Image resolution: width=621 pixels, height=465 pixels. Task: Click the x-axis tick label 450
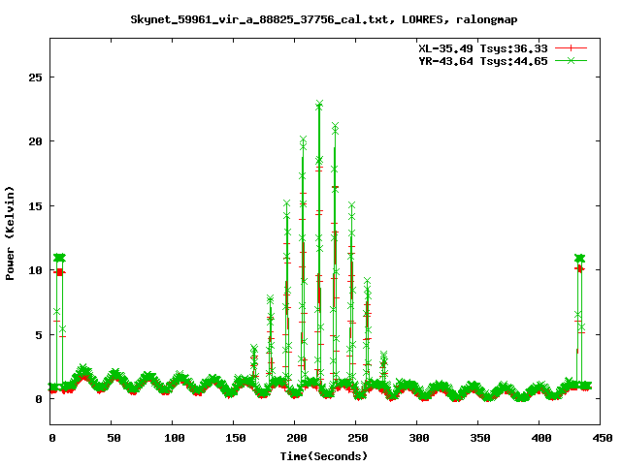pyautogui.click(x=603, y=438)
